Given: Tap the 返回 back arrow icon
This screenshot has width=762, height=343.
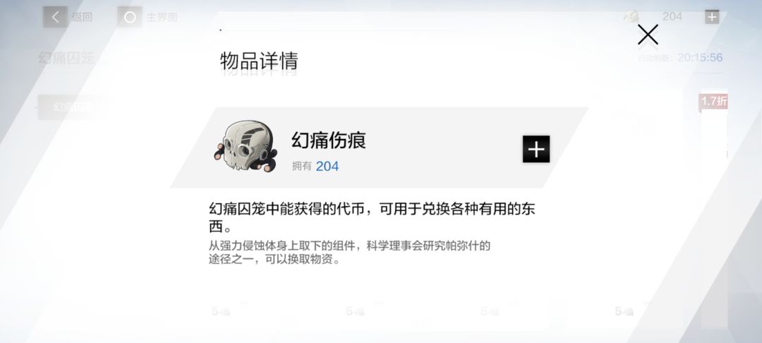Looking at the screenshot, I should [x=55, y=18].
